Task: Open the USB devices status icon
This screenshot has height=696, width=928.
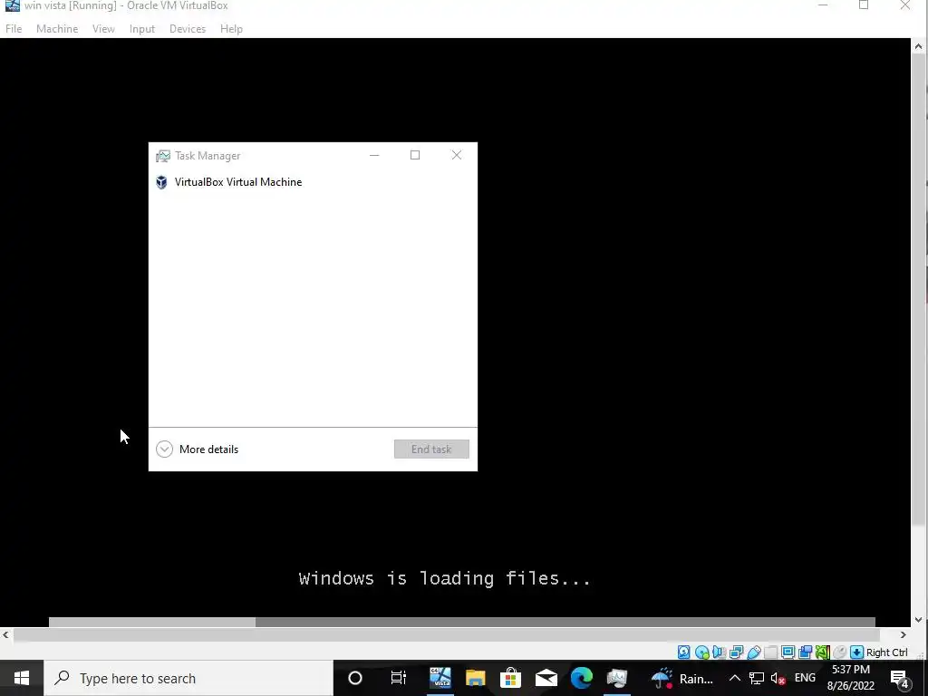Action: coord(753,652)
